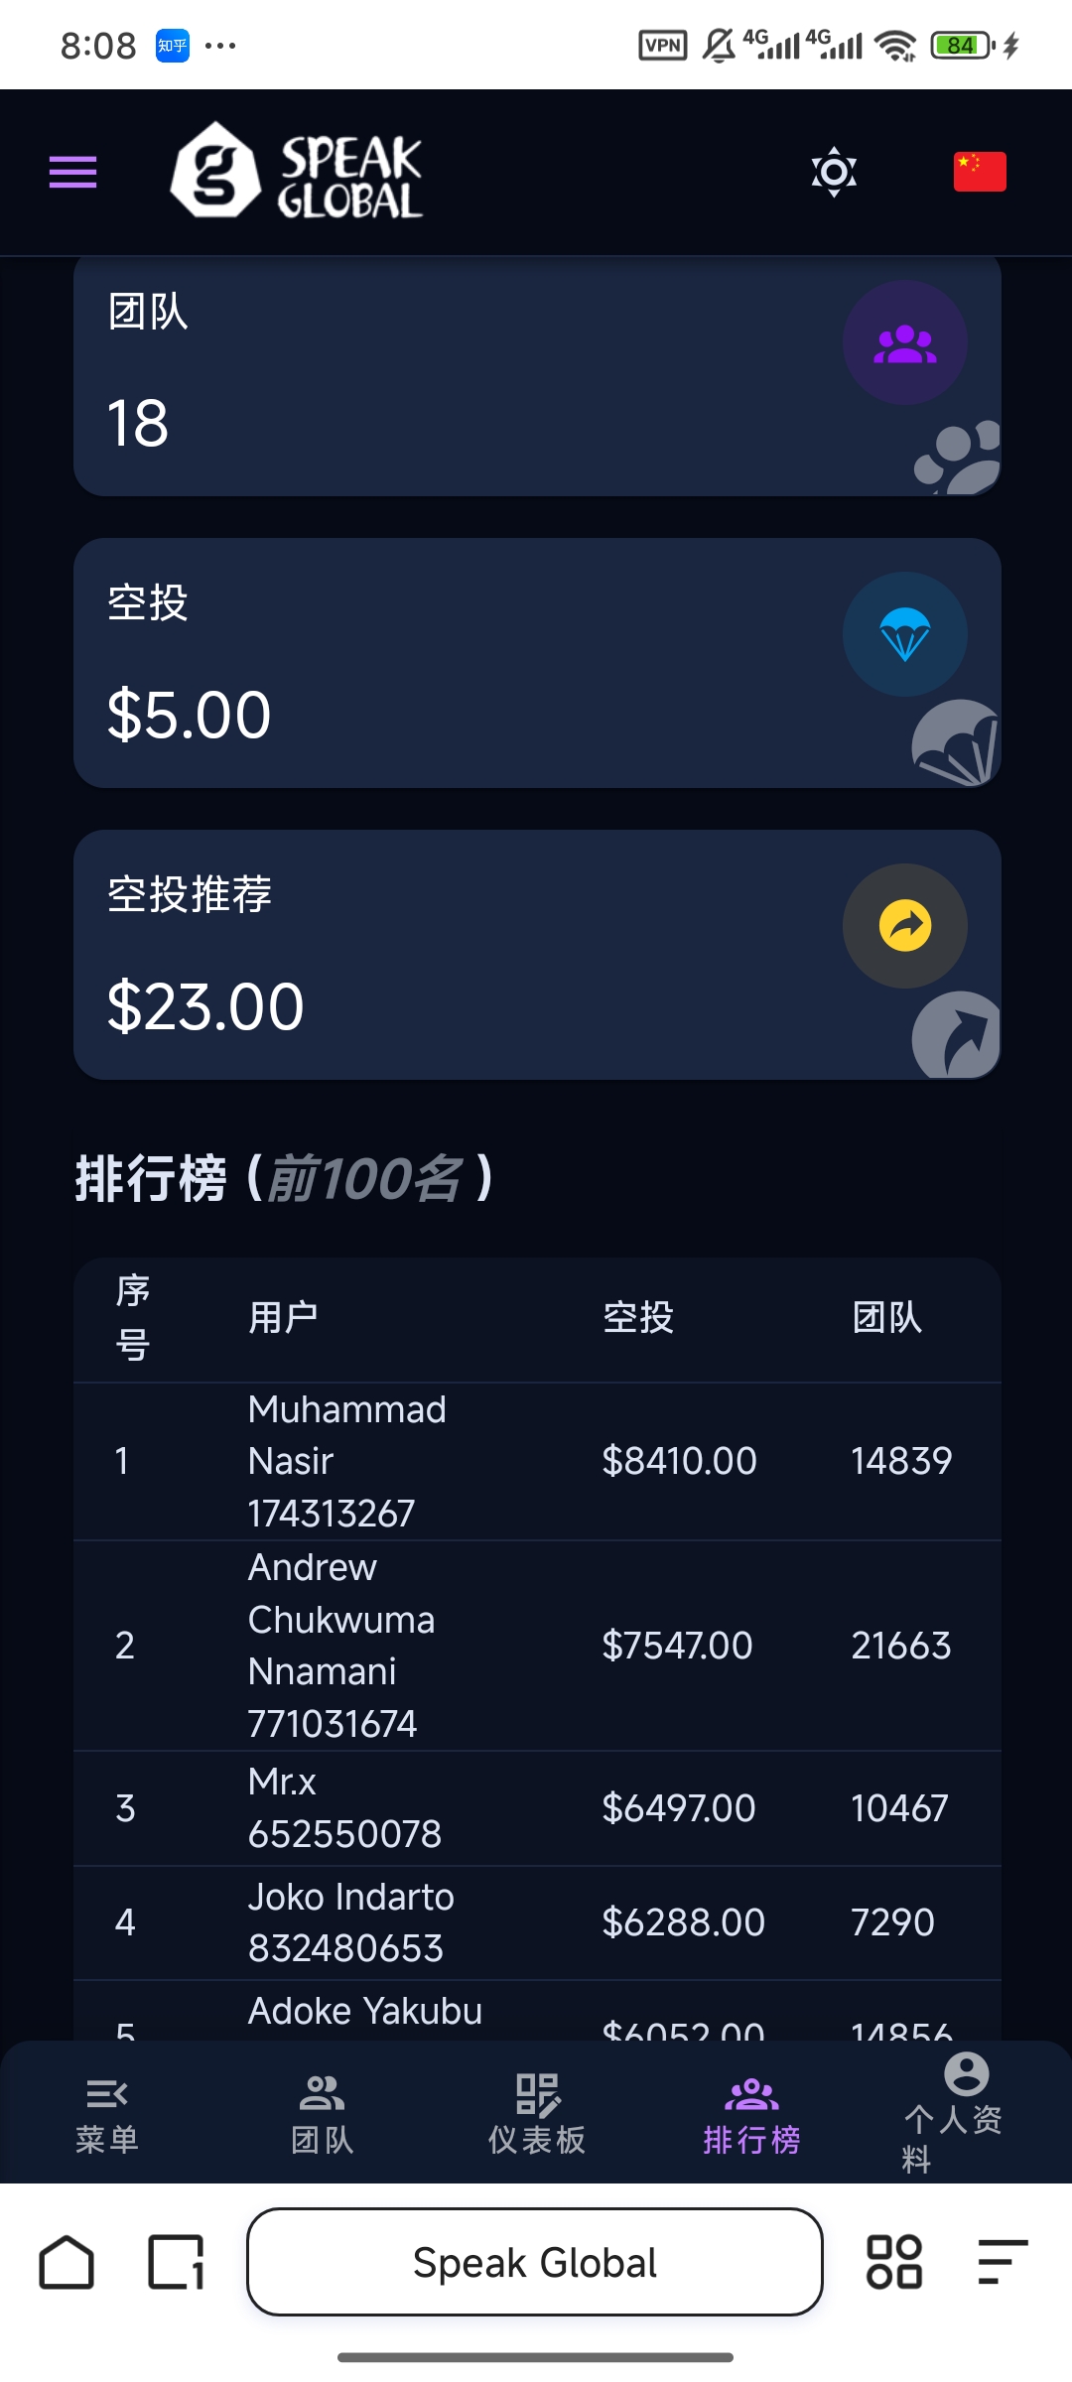
Task: Select the 排行榜 leaderboard tab
Action: click(x=751, y=2116)
